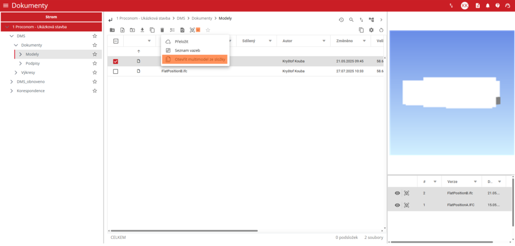
Task: Click the KK user avatar button
Action: (x=464, y=6)
